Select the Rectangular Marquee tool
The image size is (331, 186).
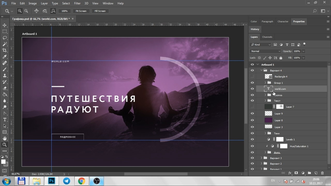coord(5,32)
